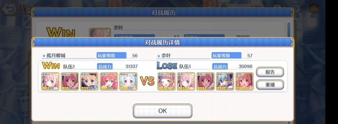Open the 报告 battle report
The width and height of the screenshot is (338, 124).
click(x=270, y=72)
